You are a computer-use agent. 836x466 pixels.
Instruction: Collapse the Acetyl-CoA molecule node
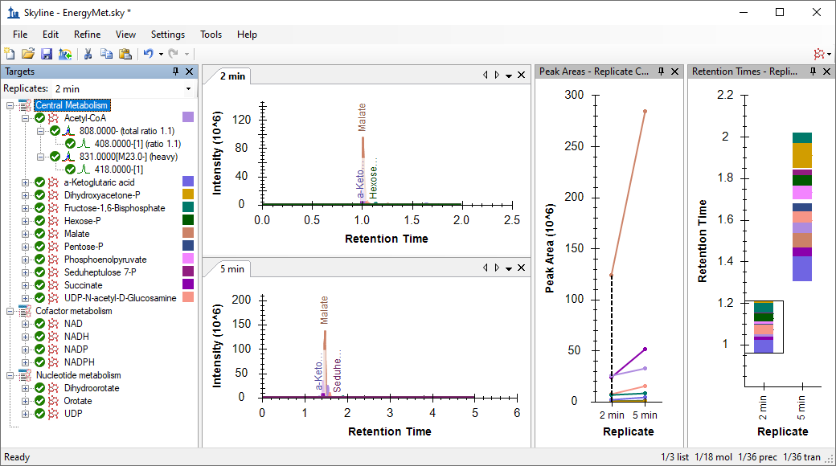[x=25, y=118]
